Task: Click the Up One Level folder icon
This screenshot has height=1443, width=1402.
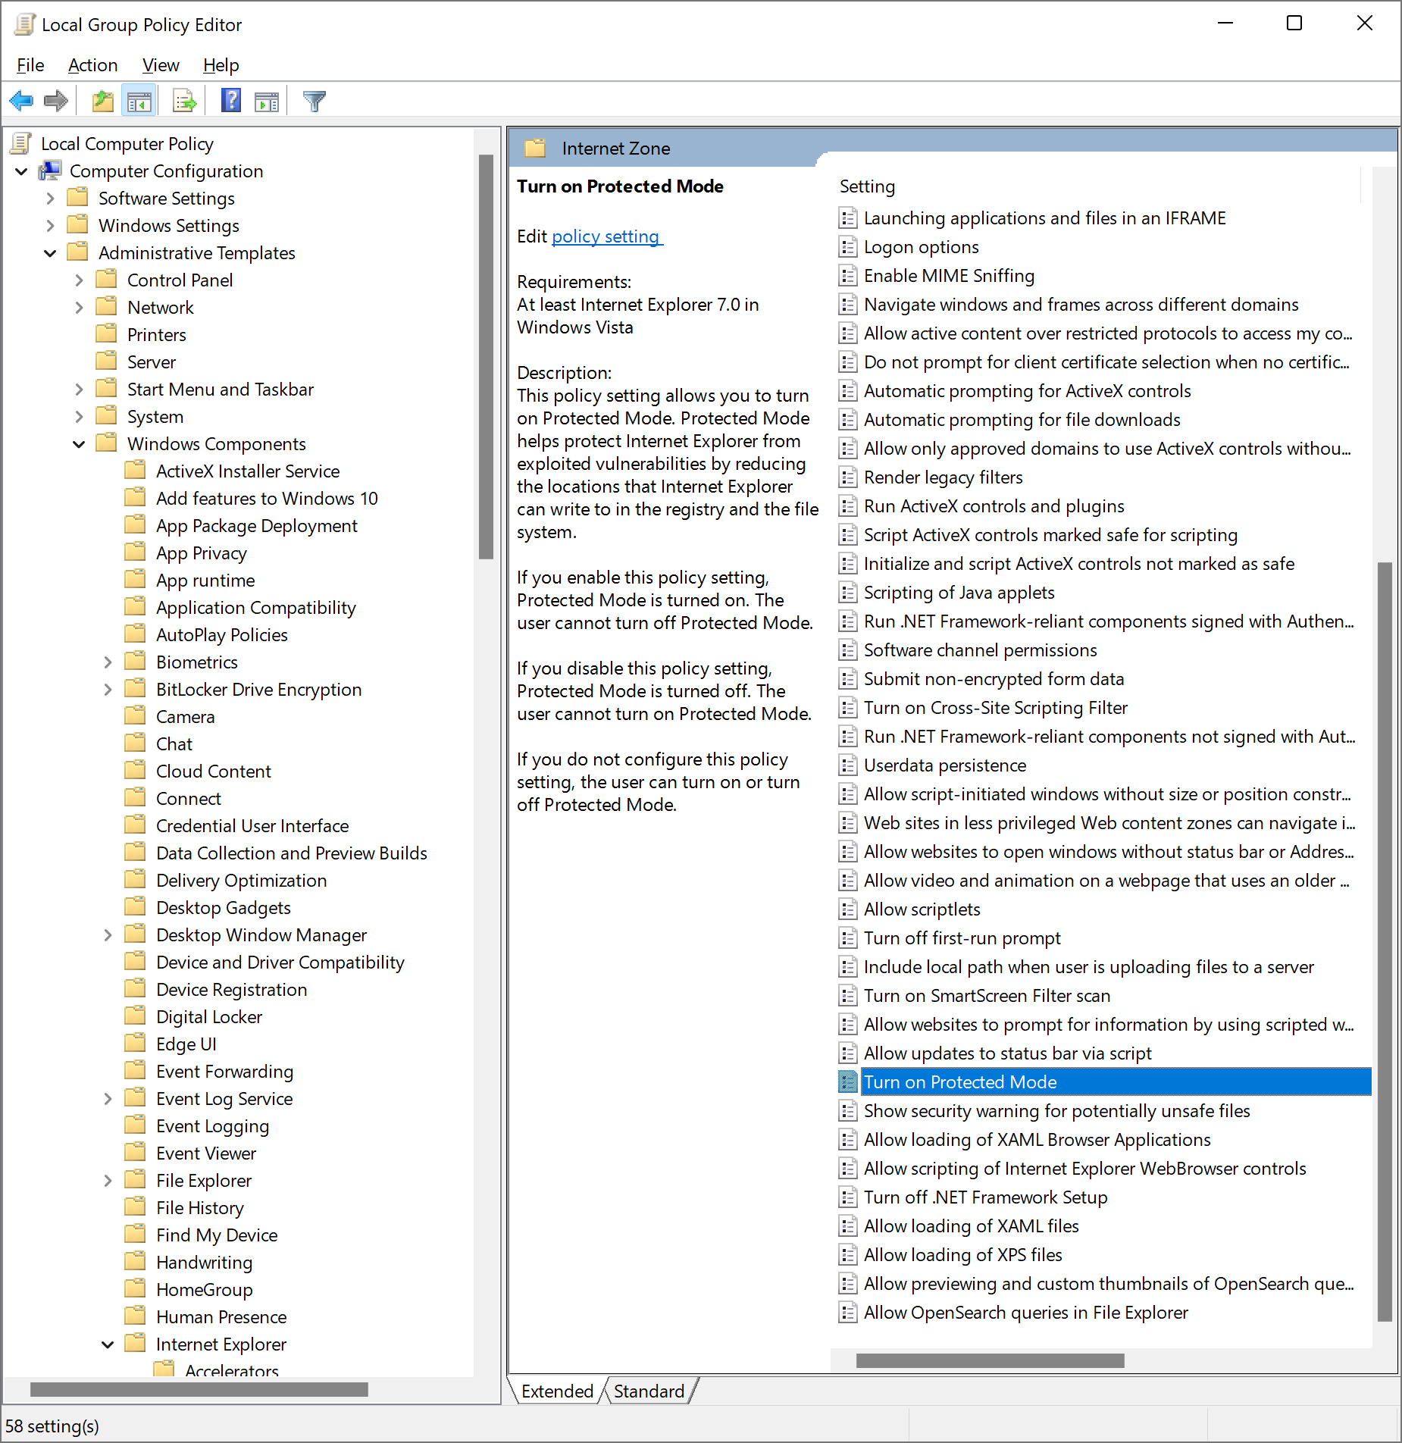Action: click(102, 101)
